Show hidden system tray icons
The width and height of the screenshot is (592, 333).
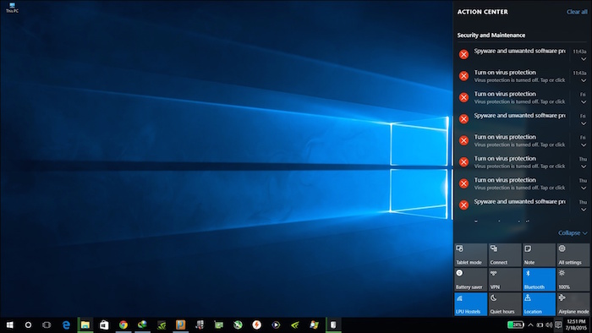click(x=530, y=325)
